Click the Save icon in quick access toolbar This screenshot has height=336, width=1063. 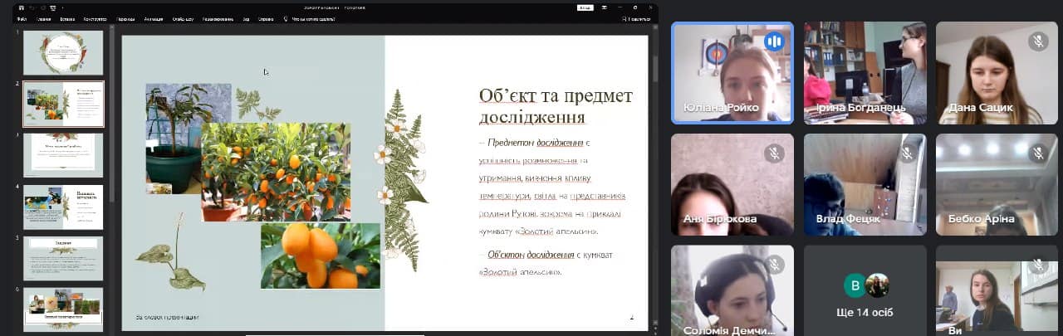[x=21, y=7]
